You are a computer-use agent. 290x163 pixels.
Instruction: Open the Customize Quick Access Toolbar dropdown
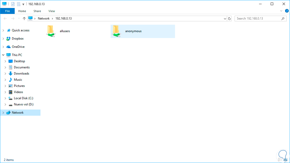click(23, 4)
